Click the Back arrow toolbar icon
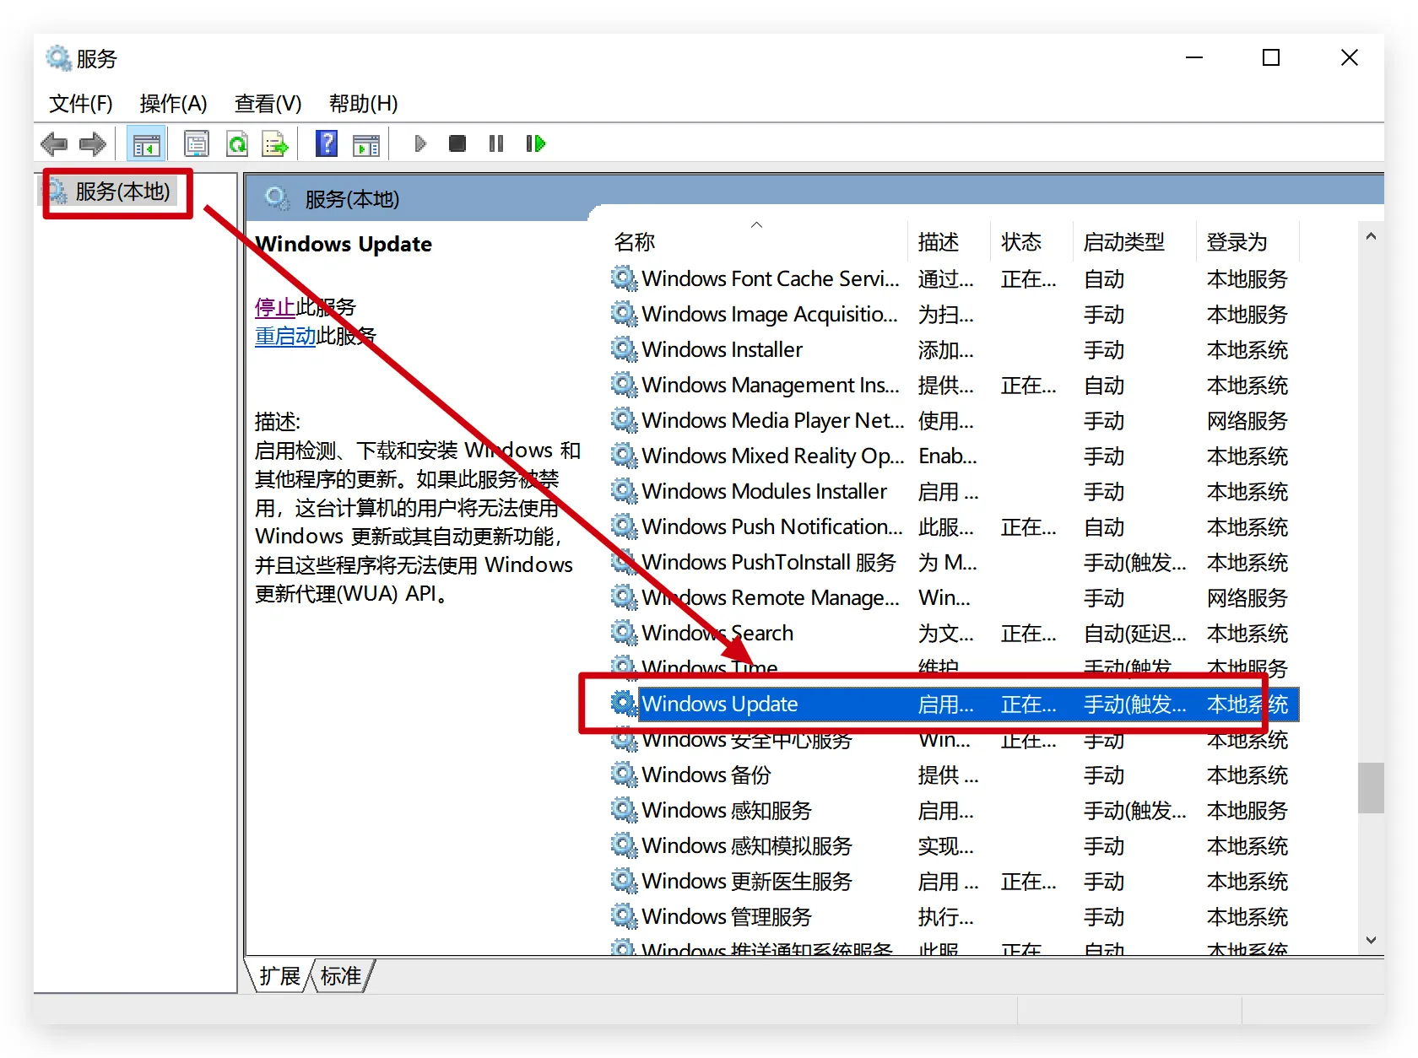This screenshot has height=1058, width=1418. (x=54, y=144)
